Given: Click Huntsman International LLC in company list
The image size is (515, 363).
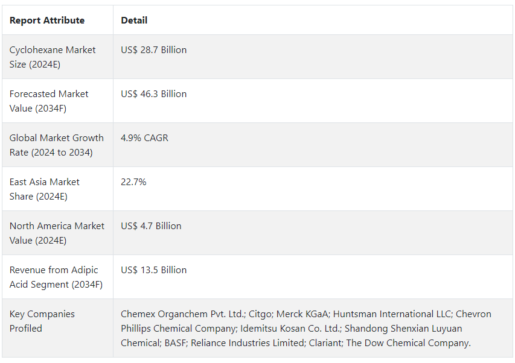Looking at the screenshot, I should pos(392,314).
